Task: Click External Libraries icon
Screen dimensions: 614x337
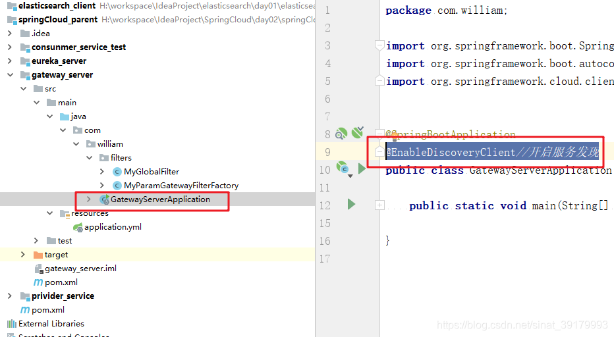Action: pyautogui.click(x=12, y=324)
